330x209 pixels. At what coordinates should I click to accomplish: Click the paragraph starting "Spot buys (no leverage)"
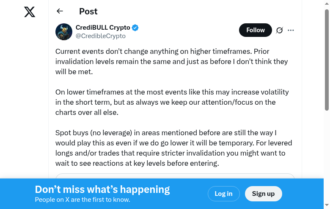173,148
